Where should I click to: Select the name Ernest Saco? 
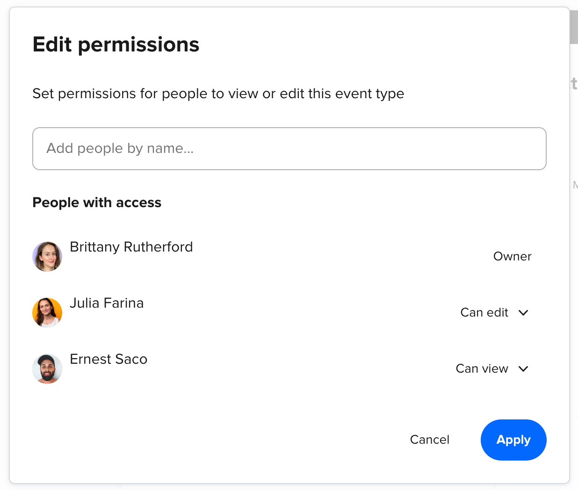pos(108,359)
